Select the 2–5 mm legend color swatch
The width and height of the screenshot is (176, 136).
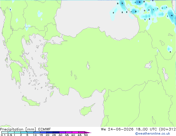click(24, 132)
